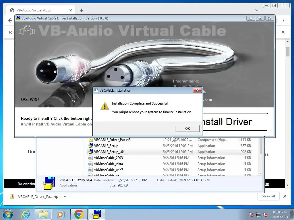The height and width of the screenshot is (220, 294).
Task: Open Chrome tab search dropdown arrow
Action: click(256, 10)
